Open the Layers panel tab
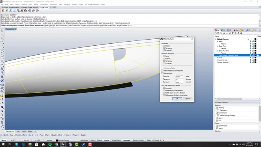 click(x=217, y=30)
